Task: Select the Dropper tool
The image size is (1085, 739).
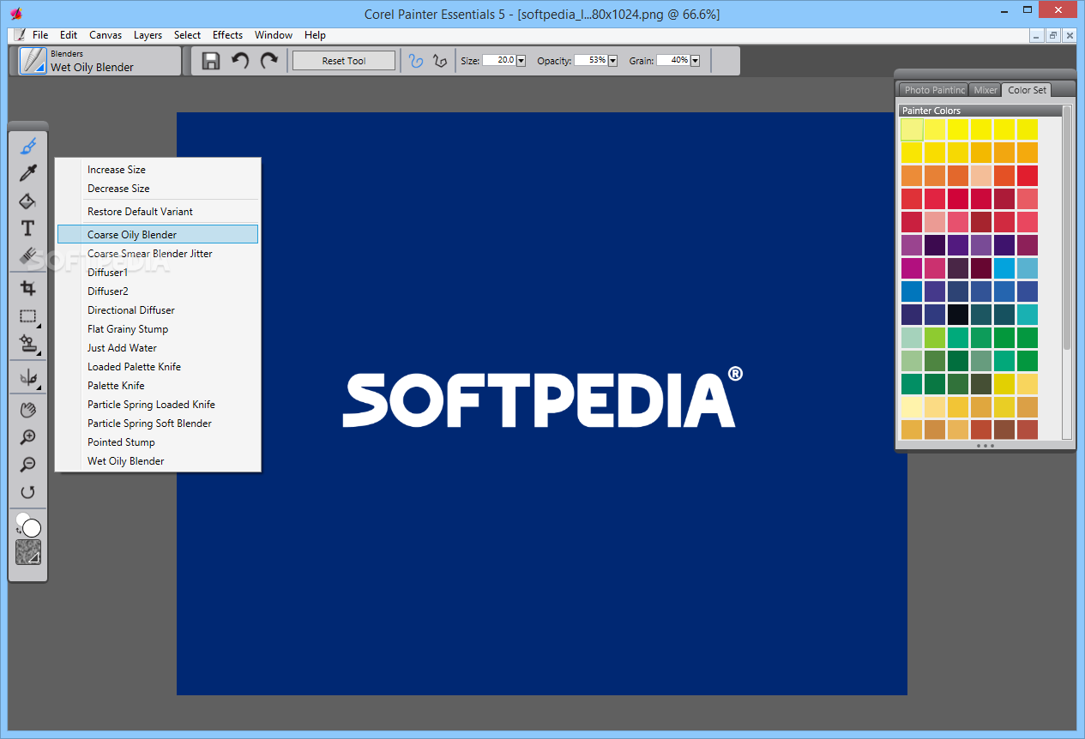Action: (x=27, y=173)
